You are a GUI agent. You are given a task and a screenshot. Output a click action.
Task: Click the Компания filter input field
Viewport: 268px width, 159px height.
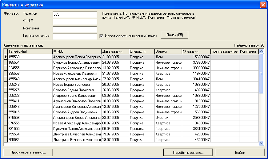pos(75,29)
